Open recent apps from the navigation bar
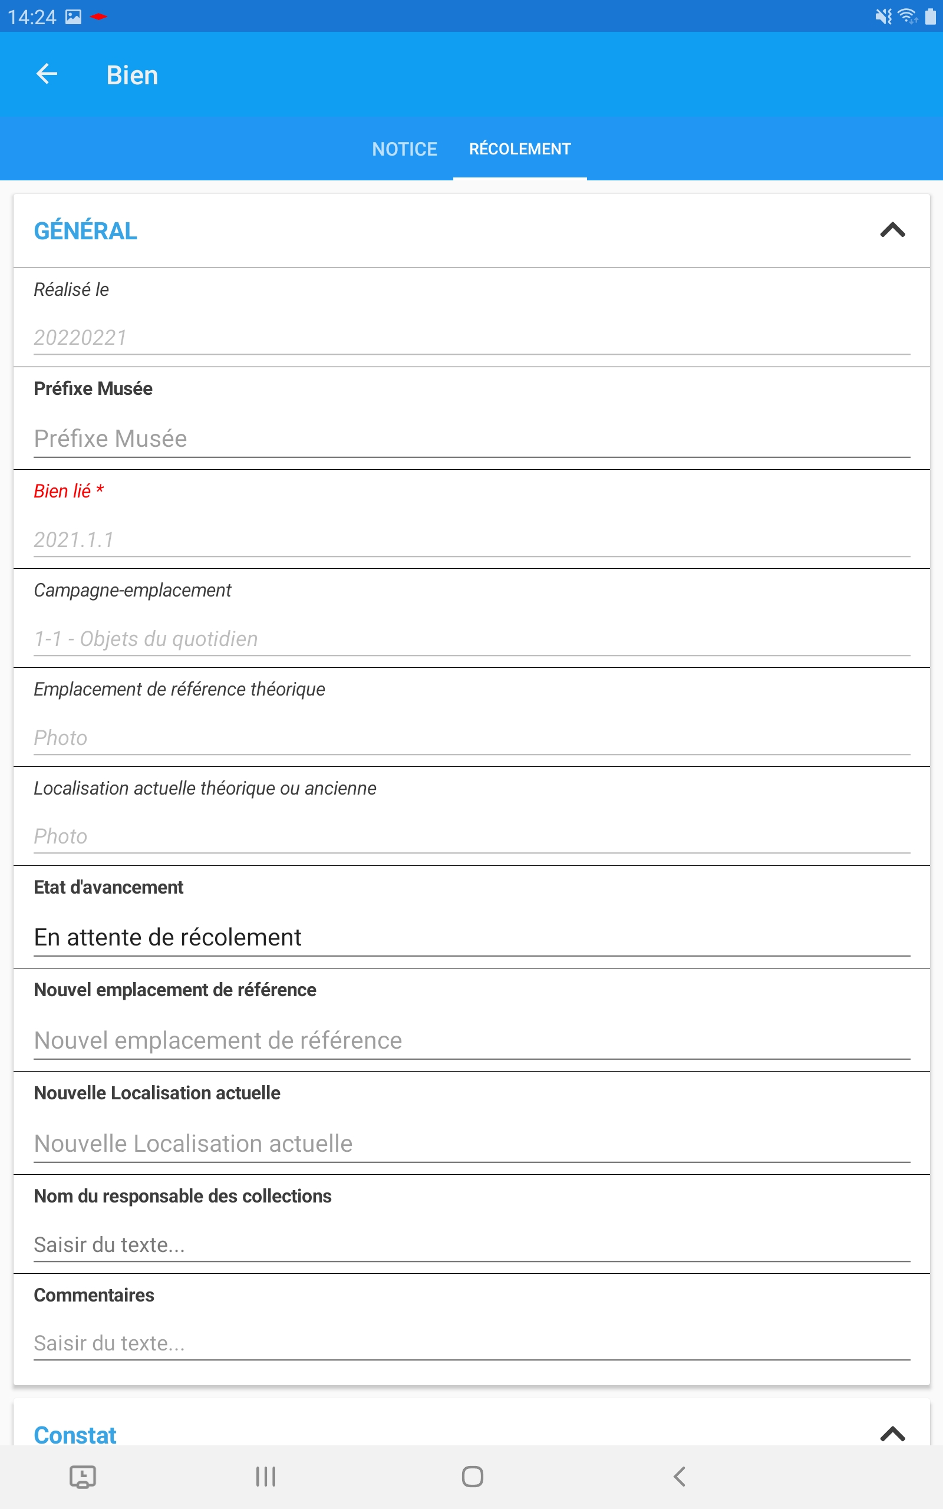 click(265, 1477)
